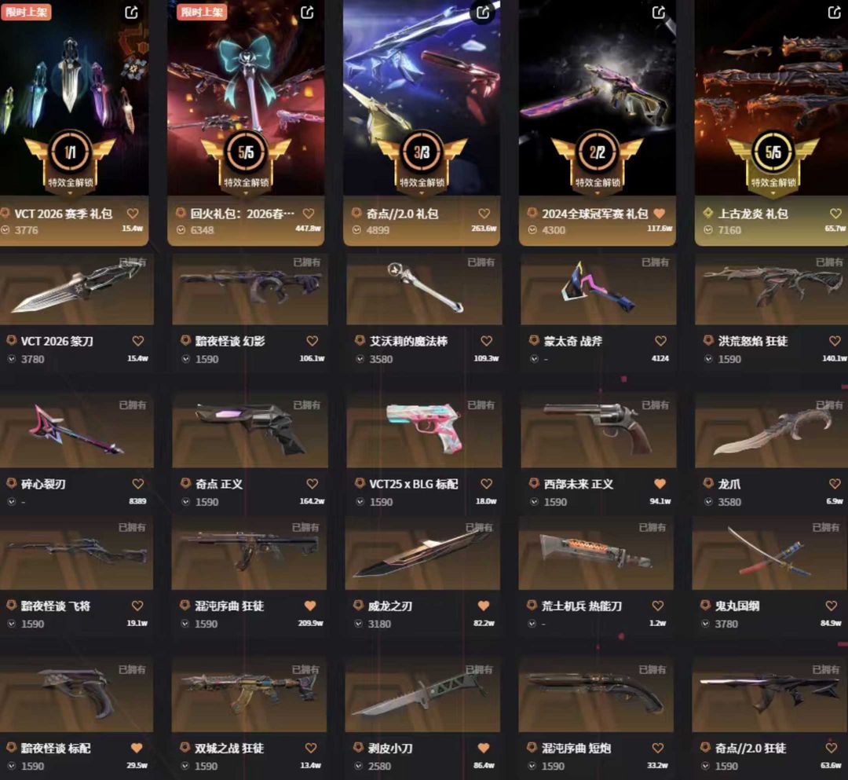The image size is (848, 780).
Task: Remove 2024全球冠军赛 礼包 from favorites
Action: click(x=660, y=214)
